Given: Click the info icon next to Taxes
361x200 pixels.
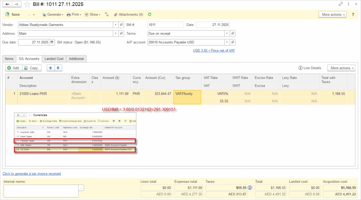Looking at the screenshot, I should (250, 188).
